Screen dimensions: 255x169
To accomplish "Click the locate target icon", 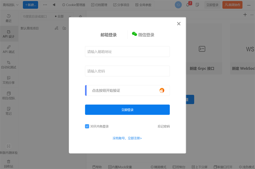I will click(80, 16).
